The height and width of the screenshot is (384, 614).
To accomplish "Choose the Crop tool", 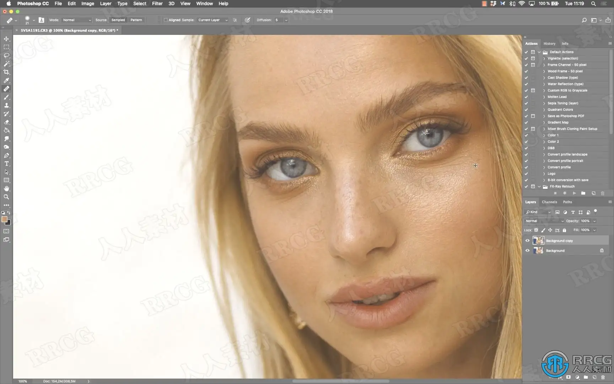I will [6, 72].
